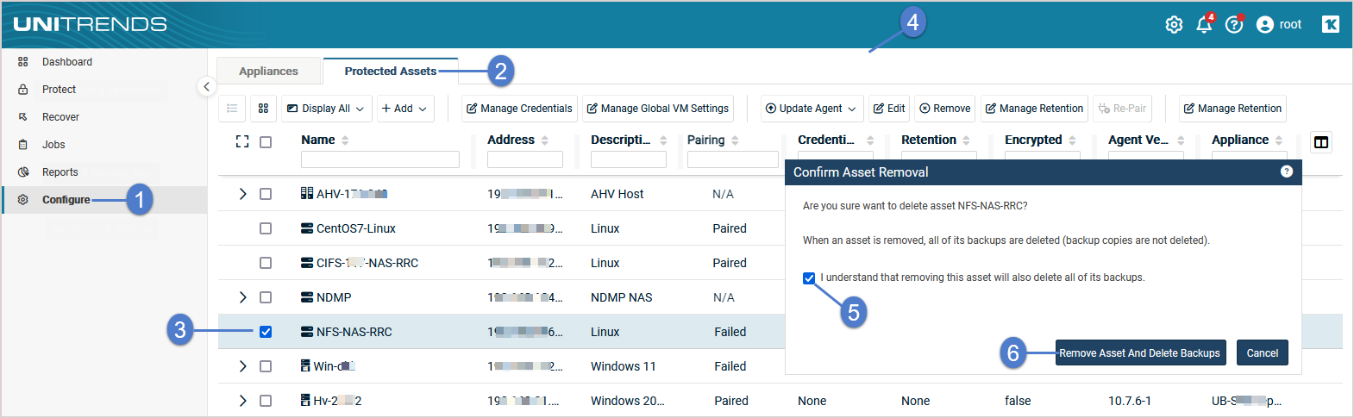Click Windows 11 description cell
The width and height of the screenshot is (1354, 418).
624,366
